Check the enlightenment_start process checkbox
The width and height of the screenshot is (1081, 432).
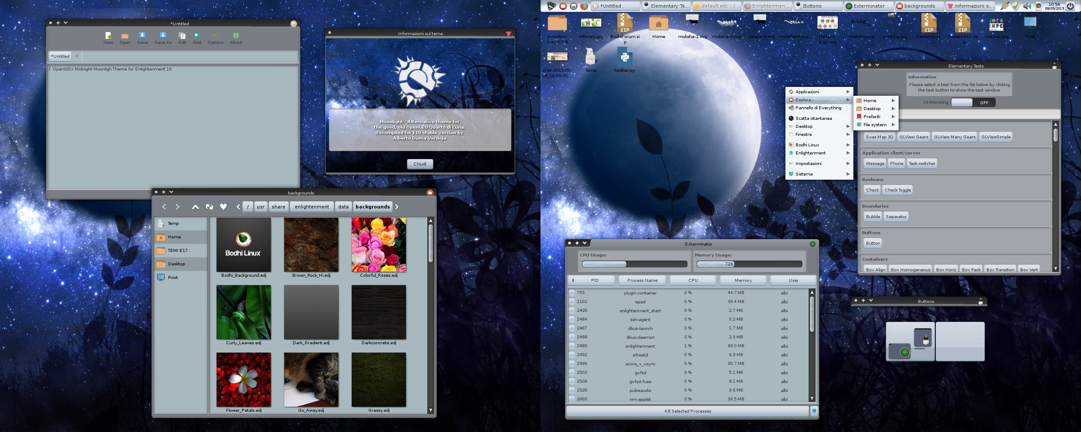572,310
